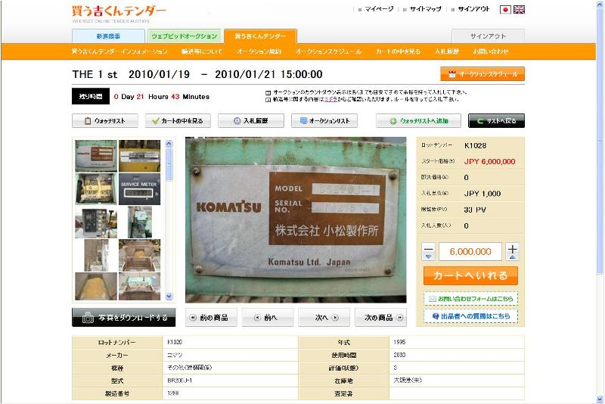Open オークションスケジュール item in orange menu bar
Screen dimensions: 605x404
[x=329, y=51]
